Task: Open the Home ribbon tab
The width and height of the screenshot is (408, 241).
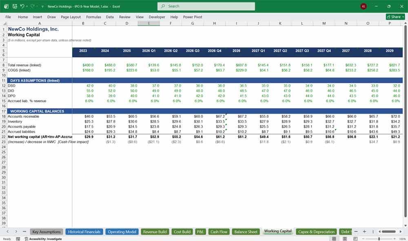Action: (x=23, y=17)
